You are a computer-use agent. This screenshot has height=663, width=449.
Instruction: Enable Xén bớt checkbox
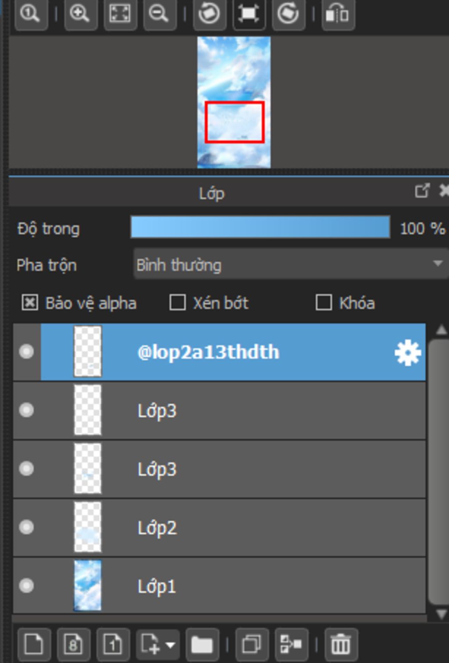click(x=177, y=303)
